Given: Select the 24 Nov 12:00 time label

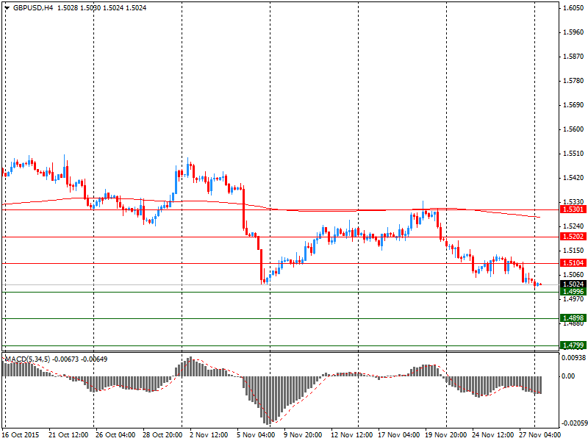Looking at the screenshot, I should click(x=492, y=435).
